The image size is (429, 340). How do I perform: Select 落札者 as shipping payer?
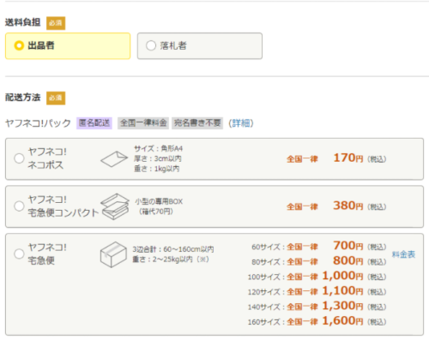coord(200,46)
